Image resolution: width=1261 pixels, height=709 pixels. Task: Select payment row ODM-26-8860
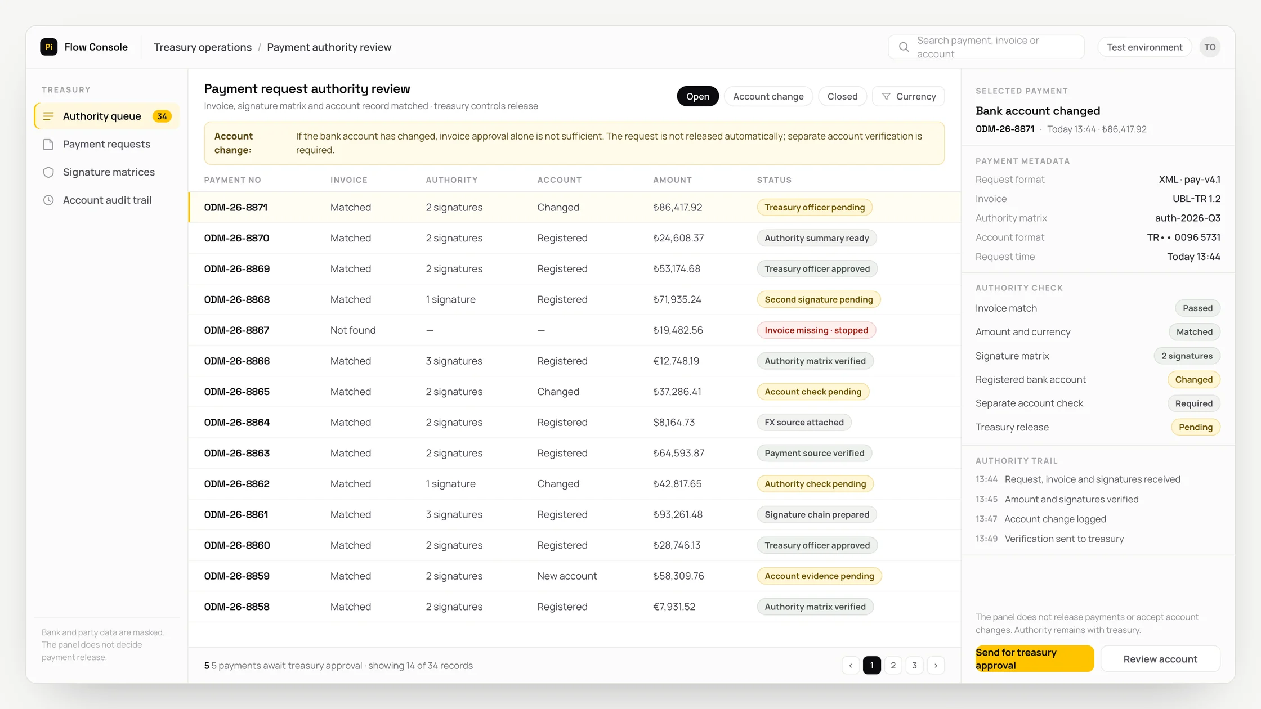[574, 545]
